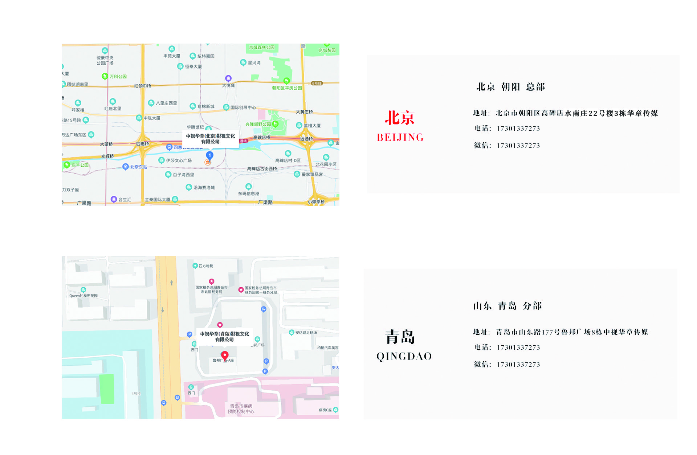Click the purple 大悦城 mall icon
Viewport: 697px width, 455px height.
pyautogui.click(x=228, y=78)
